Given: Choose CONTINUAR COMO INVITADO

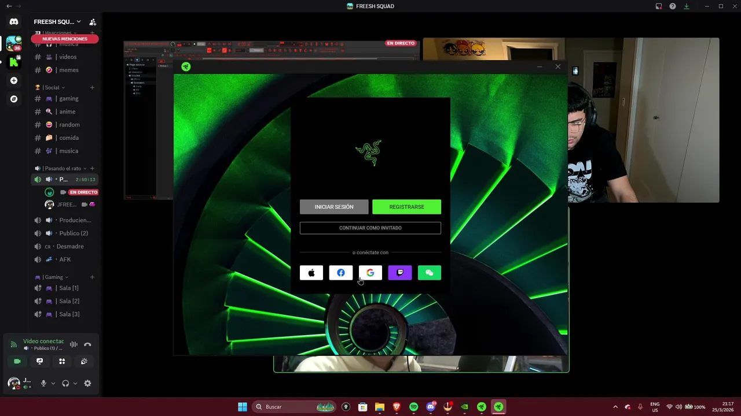Looking at the screenshot, I should click(x=370, y=228).
